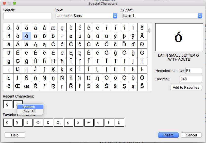The height and width of the screenshot is (143, 206).
Task: Click the green zoom window button
Action: [x=14, y=3]
